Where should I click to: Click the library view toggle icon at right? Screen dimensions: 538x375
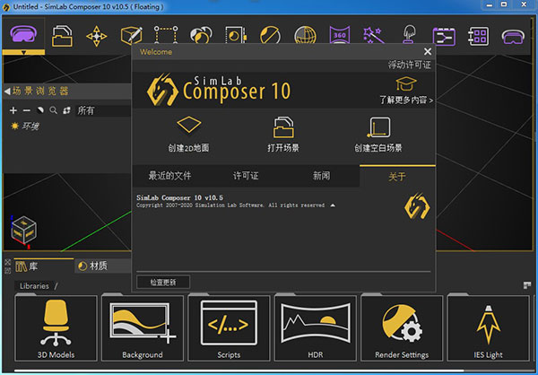pos(527,285)
